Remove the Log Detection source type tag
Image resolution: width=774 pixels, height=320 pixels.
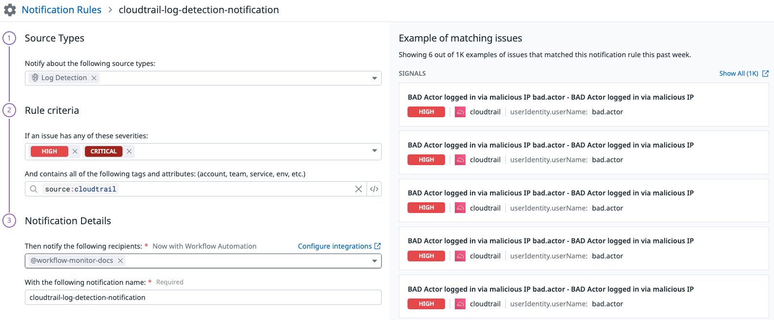[x=94, y=78]
